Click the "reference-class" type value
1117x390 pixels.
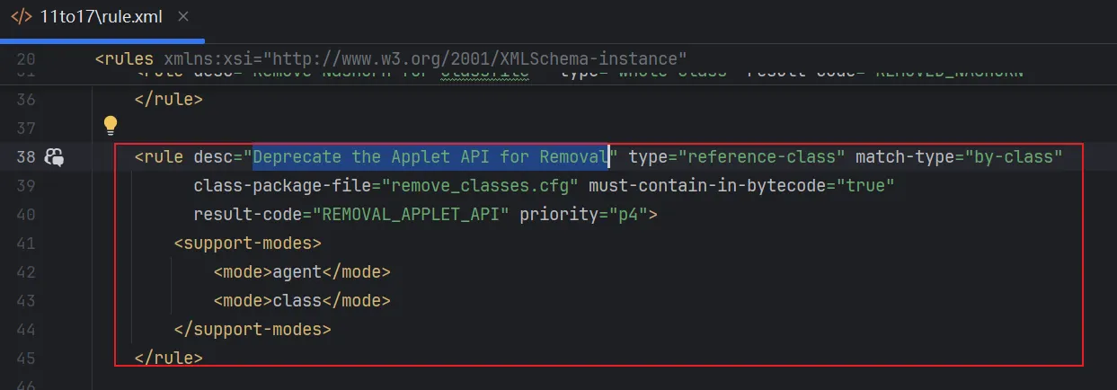point(763,156)
